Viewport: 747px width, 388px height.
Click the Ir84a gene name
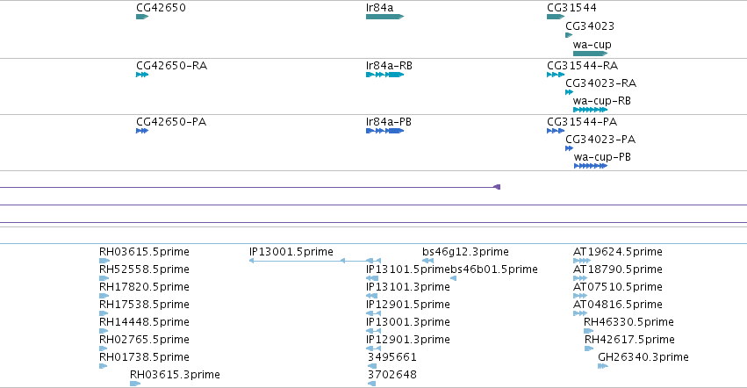click(380, 8)
